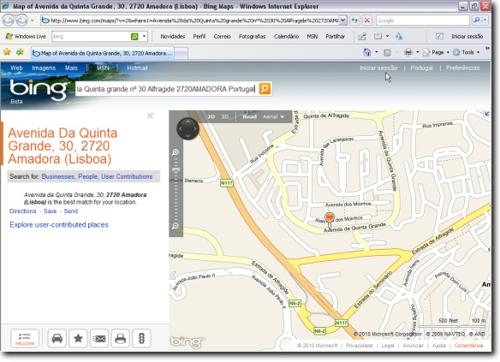Go to Hotmail from Bing header
Screen dimensions: 500x362
pos(137,68)
